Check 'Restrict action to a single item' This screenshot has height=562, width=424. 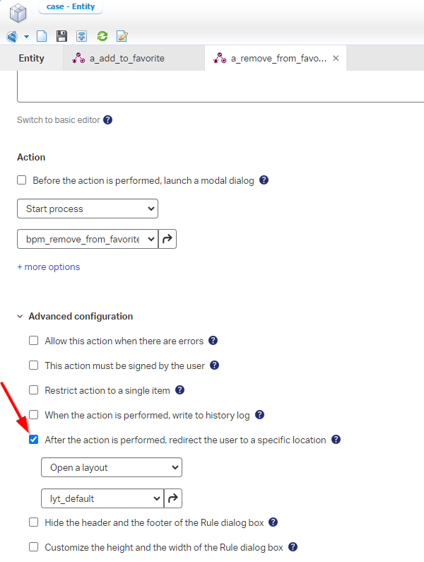click(34, 390)
